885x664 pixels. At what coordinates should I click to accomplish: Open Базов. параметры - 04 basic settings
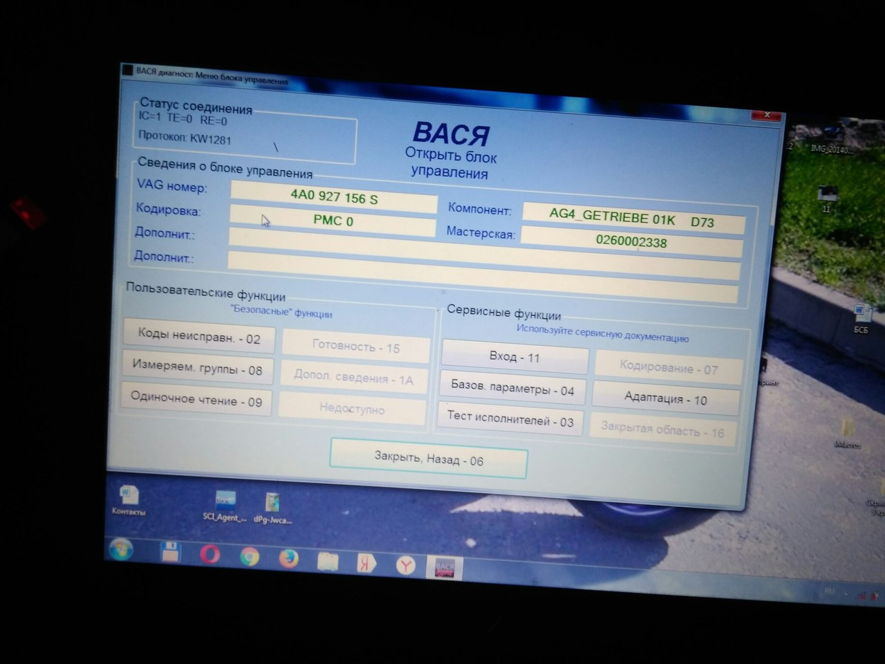(512, 389)
